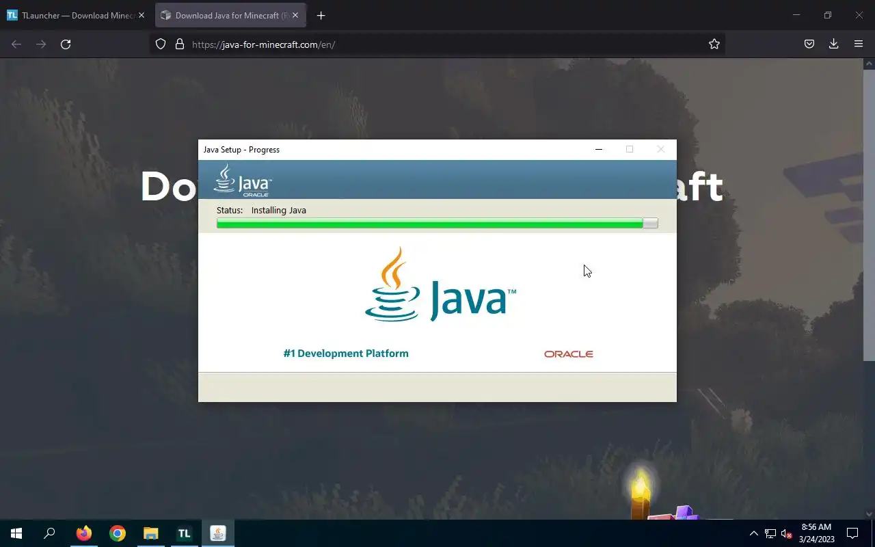View site security padlock info
Screen dimensions: 875x547
pos(180,44)
